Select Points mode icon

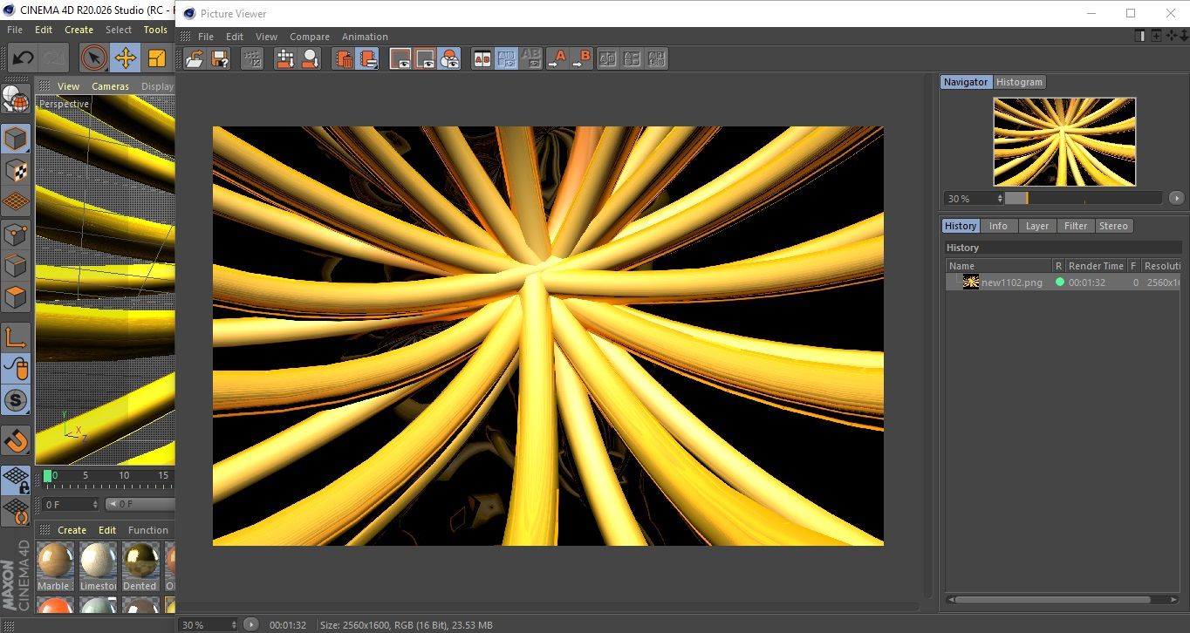16,234
